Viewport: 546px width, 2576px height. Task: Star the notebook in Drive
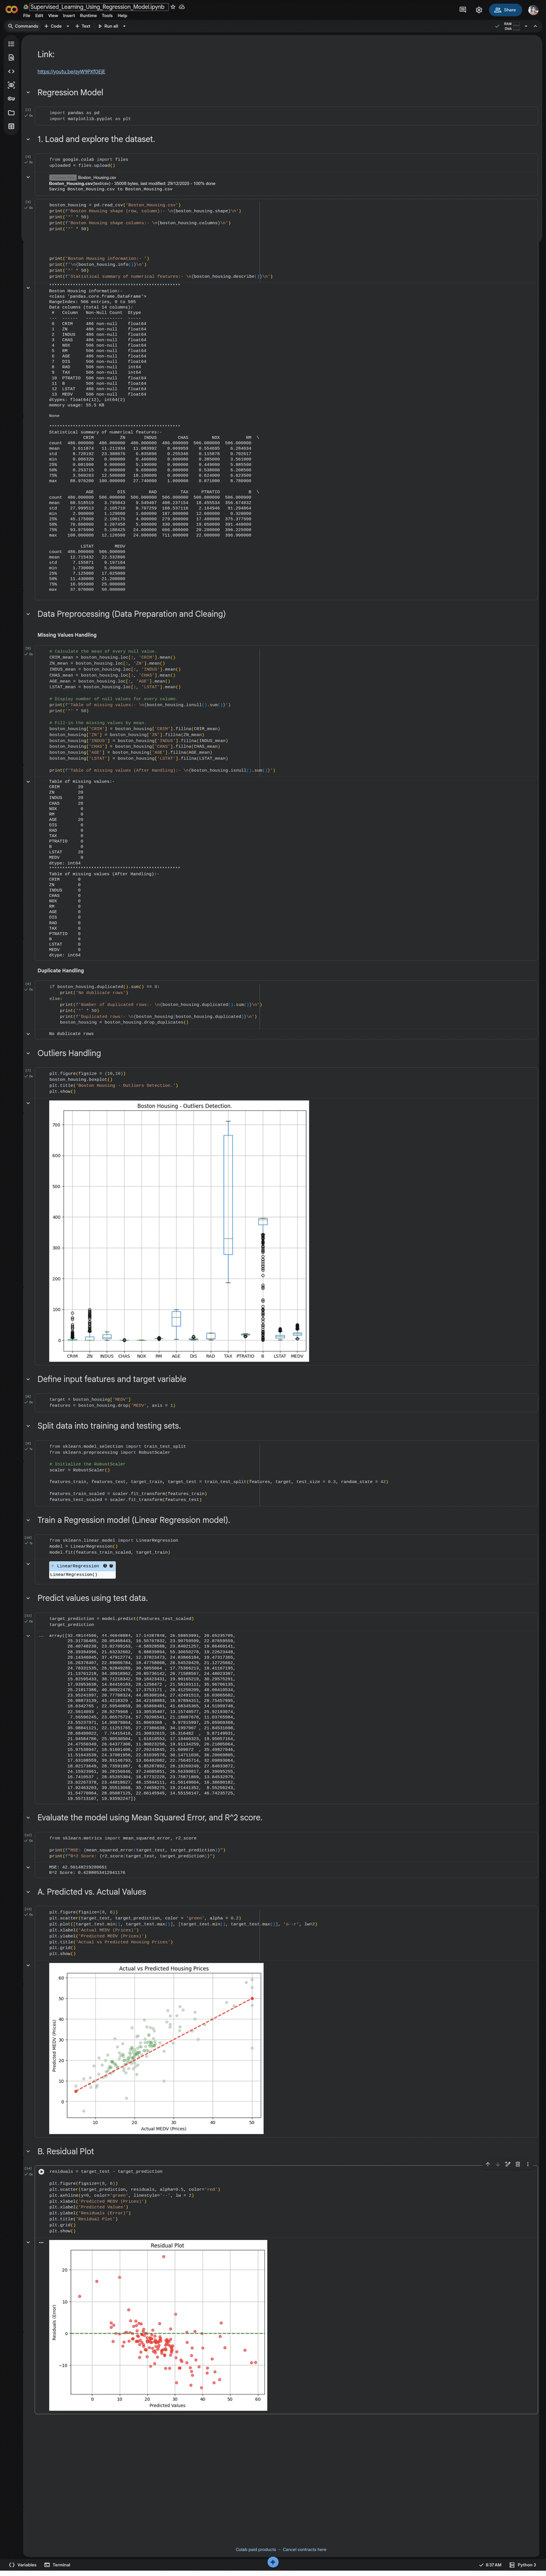tap(172, 7)
